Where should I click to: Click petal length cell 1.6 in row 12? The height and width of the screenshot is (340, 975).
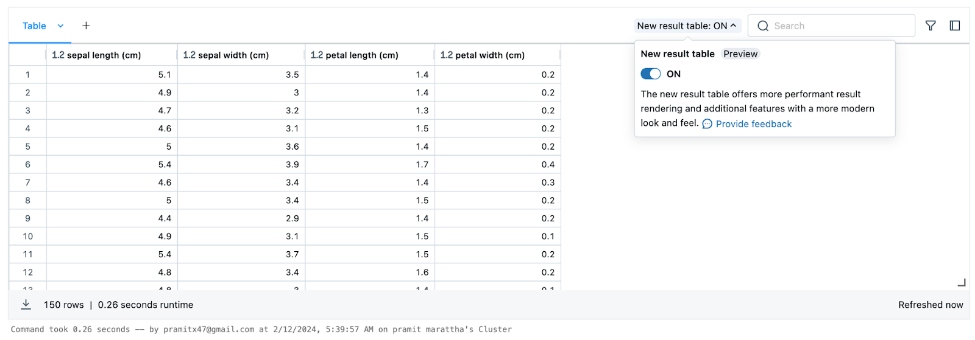tap(370, 272)
